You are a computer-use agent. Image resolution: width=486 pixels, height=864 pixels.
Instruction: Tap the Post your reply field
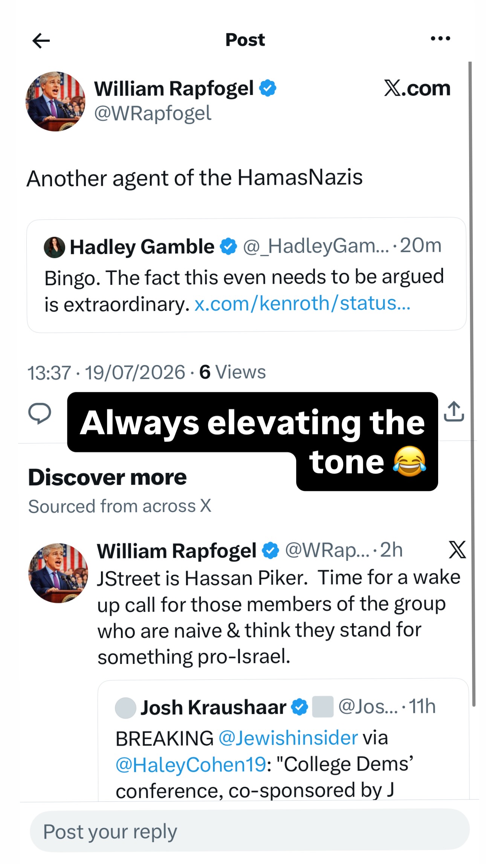coord(249,831)
